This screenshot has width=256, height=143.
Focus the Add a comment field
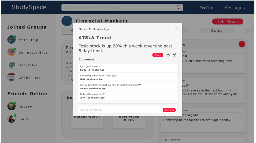point(120,110)
